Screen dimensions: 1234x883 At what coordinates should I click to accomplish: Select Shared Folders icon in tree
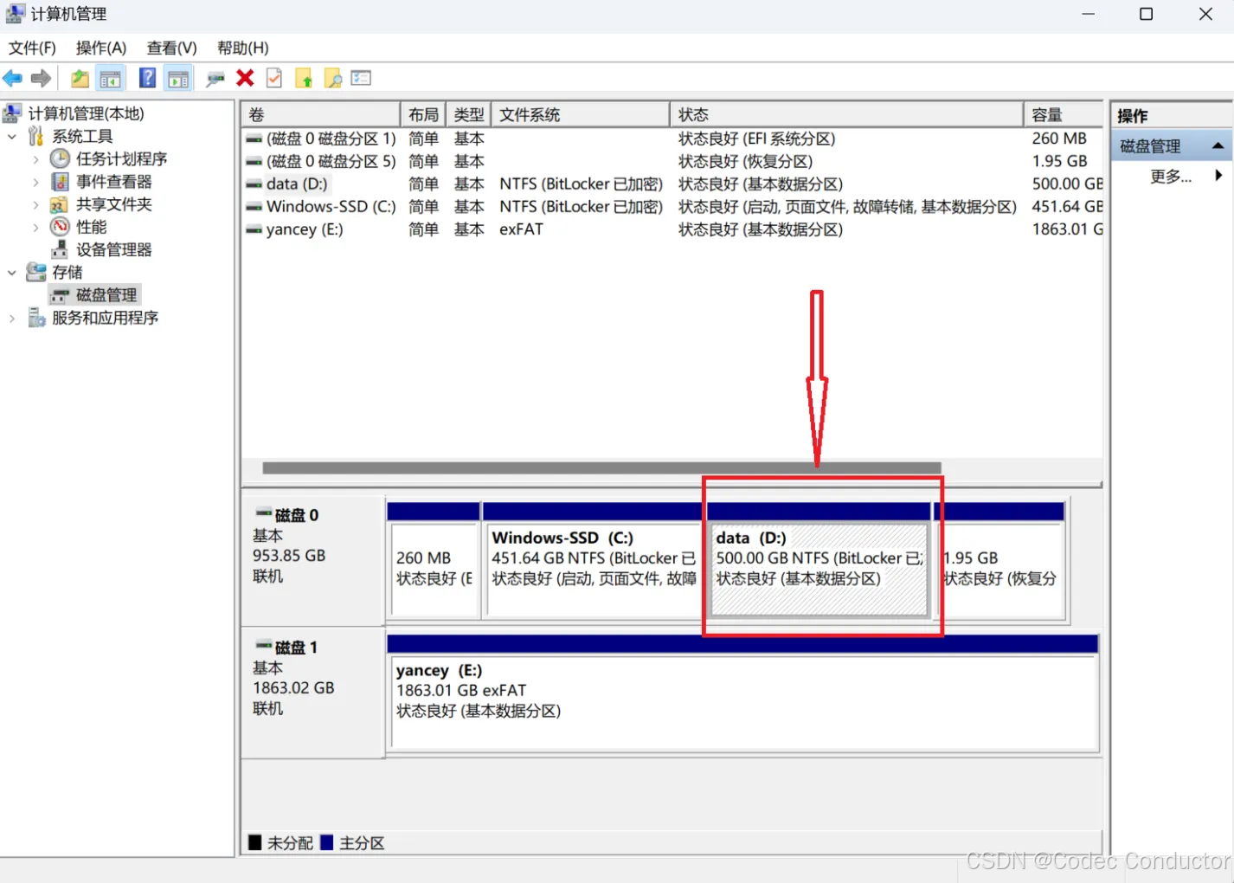[x=59, y=204]
